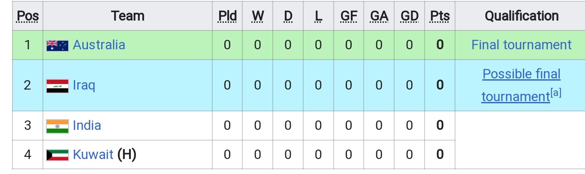Click the GD column header abbreviation
This screenshot has width=585, height=174.
410,16
